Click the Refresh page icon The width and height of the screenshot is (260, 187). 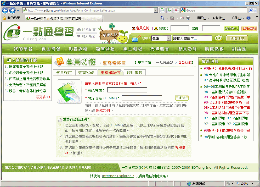coord(169,10)
